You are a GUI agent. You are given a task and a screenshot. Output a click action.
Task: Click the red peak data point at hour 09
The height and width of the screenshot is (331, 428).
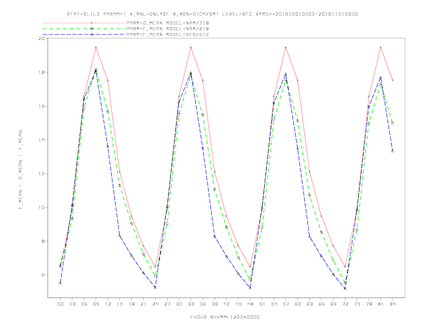(96, 48)
